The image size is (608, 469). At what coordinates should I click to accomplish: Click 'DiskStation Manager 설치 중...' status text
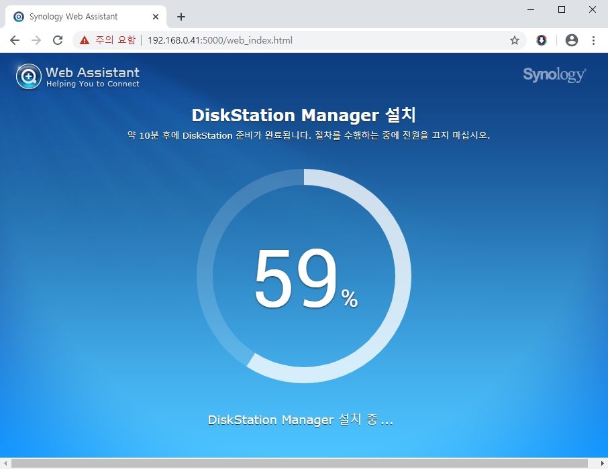(301, 420)
